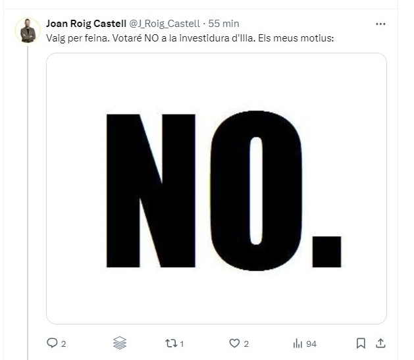The height and width of the screenshot is (360, 414).
Task: Repost the tweet with the retweet arrows icon
Action: (171, 344)
